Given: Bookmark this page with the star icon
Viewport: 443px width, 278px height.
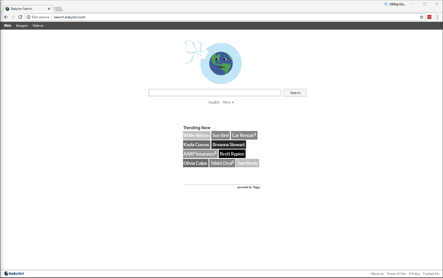Looking at the screenshot, I should pyautogui.click(x=421, y=17).
